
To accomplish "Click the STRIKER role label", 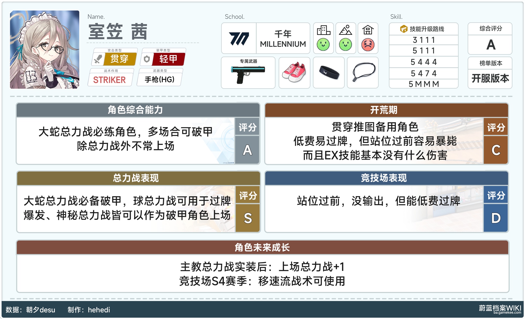I will click(x=109, y=80).
